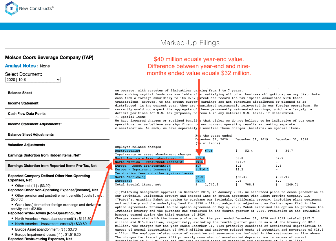Click highlighted Termination fees and other (gains) losses
This screenshot has height=241, width=336.
[x=154, y=173]
